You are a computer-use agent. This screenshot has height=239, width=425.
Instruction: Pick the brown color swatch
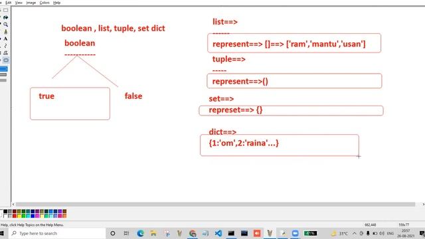(64, 211)
